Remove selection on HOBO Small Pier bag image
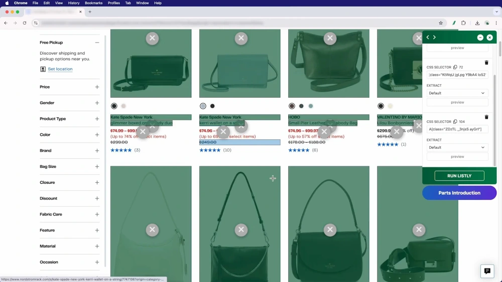Viewport: 502px width, 282px height. tap(330, 39)
